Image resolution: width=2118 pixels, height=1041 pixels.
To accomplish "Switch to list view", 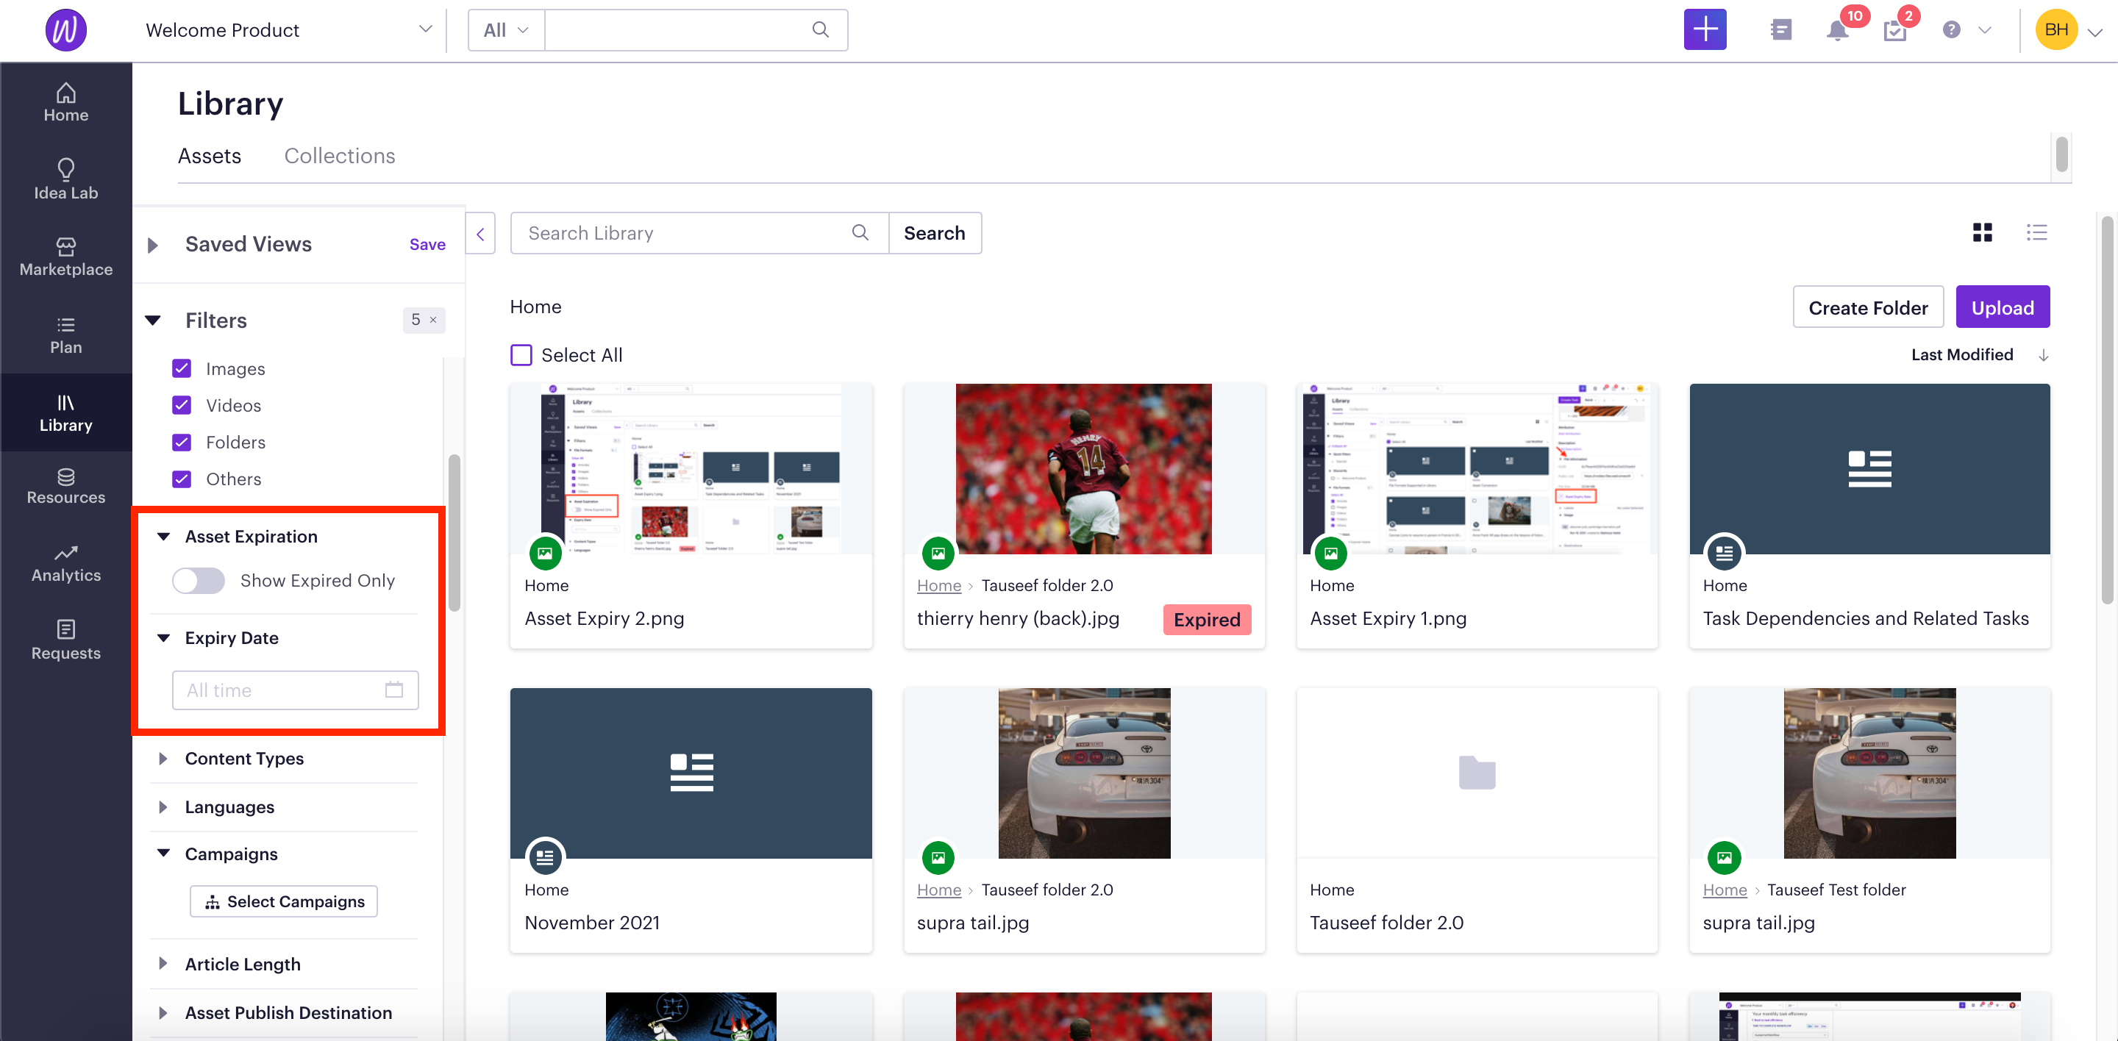I will (x=2036, y=232).
